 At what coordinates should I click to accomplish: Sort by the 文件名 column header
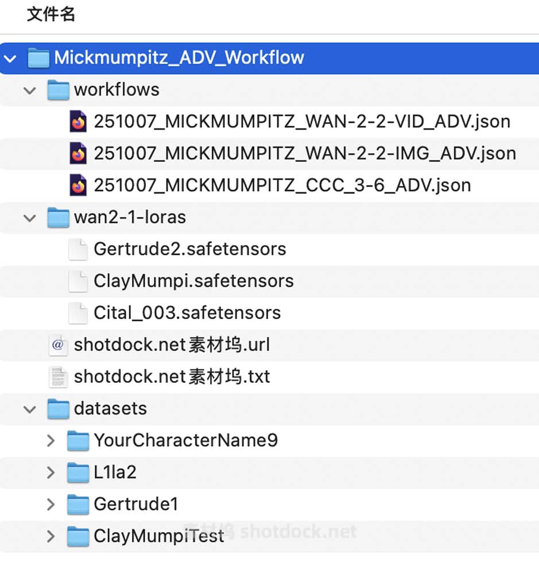pos(51,14)
